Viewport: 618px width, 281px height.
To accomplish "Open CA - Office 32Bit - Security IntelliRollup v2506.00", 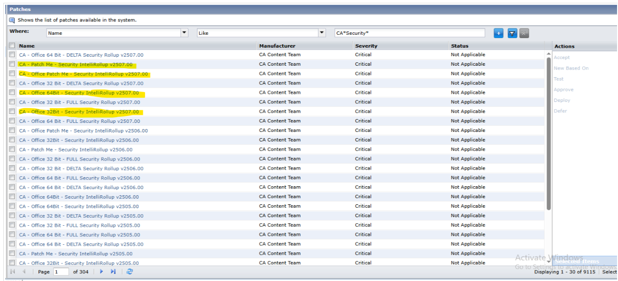I will tap(79, 140).
